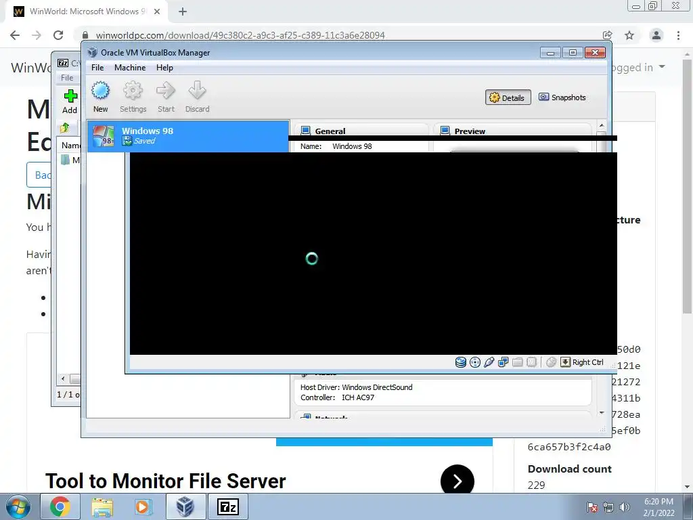This screenshot has height=520, width=693.
Task: Click the Name: Windows 98 detail text
Action: tap(336, 146)
